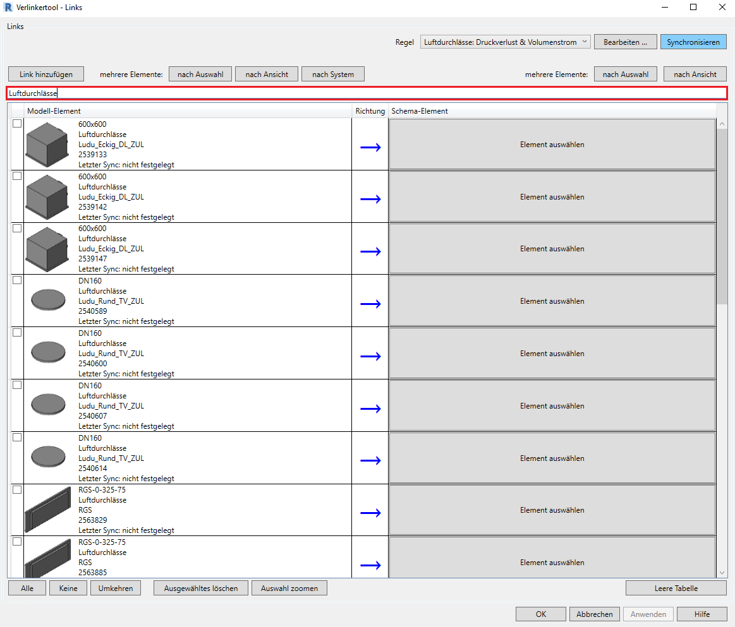Click the direction arrow for element 2539133
Screen dimensions: 735x627
[370, 147]
